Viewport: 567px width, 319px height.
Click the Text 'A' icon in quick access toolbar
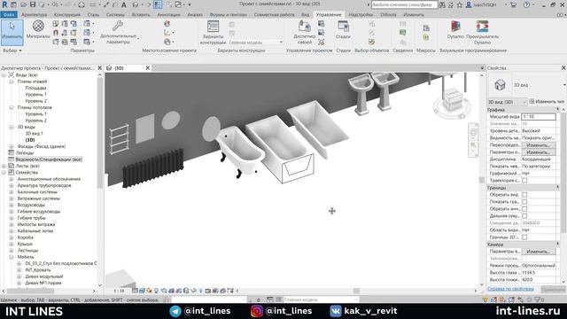(124, 4)
